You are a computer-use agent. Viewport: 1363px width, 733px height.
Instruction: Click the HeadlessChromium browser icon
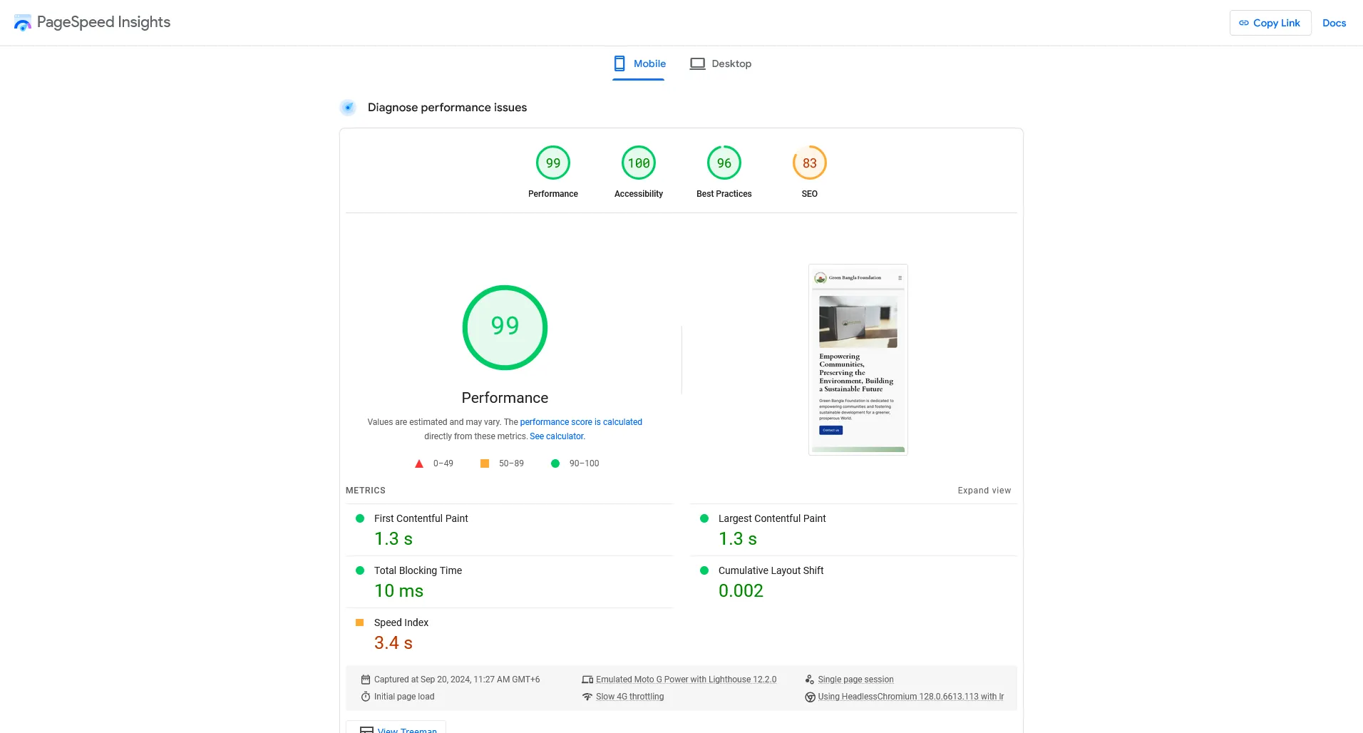(x=809, y=697)
